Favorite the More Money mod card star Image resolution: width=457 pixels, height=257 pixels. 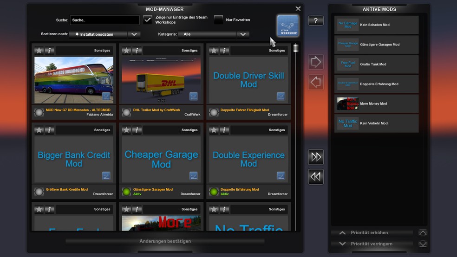tap(126, 209)
